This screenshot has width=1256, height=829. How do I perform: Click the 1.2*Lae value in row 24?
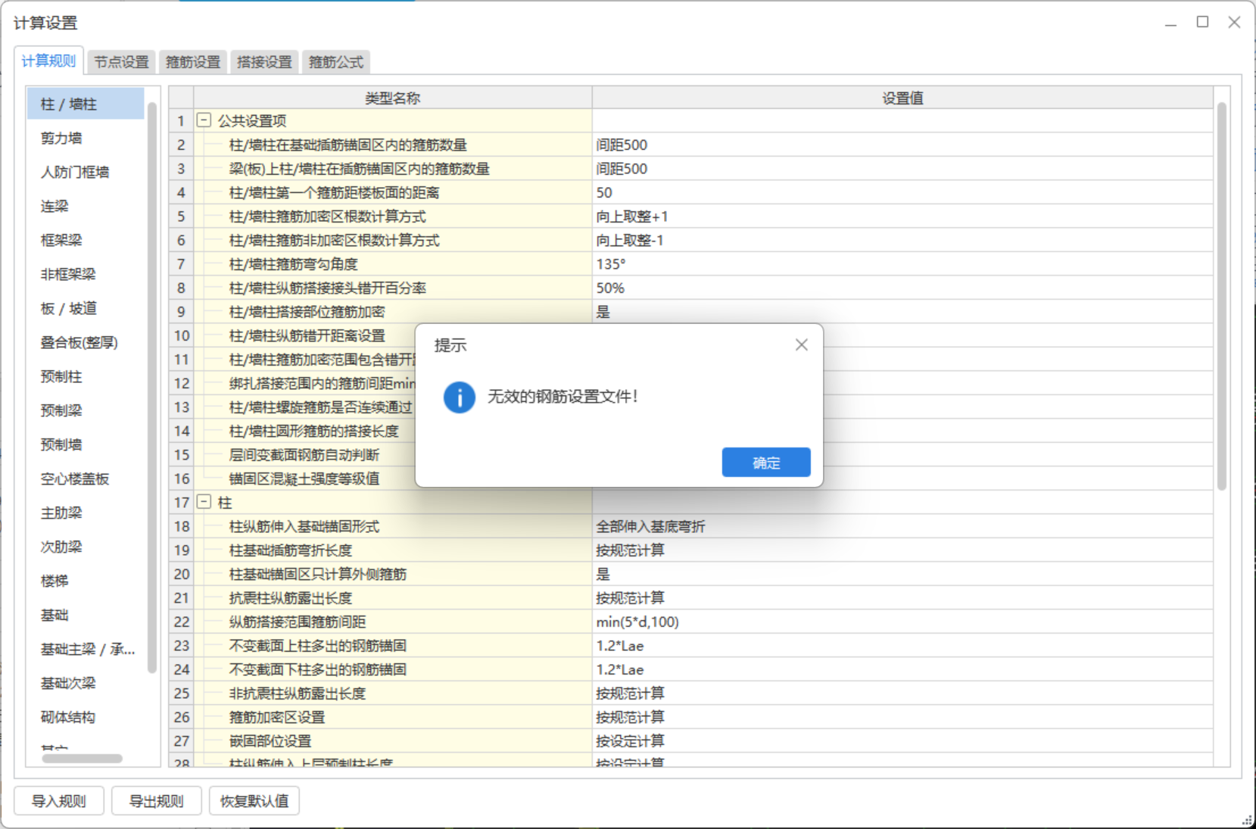(x=902, y=669)
